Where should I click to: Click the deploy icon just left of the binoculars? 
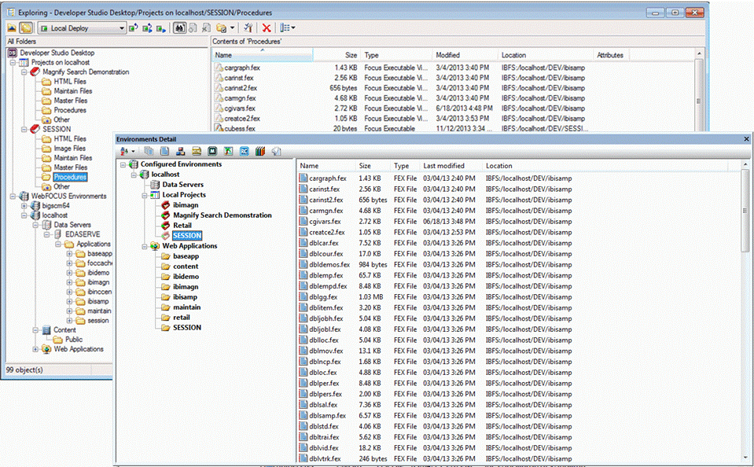click(161, 28)
